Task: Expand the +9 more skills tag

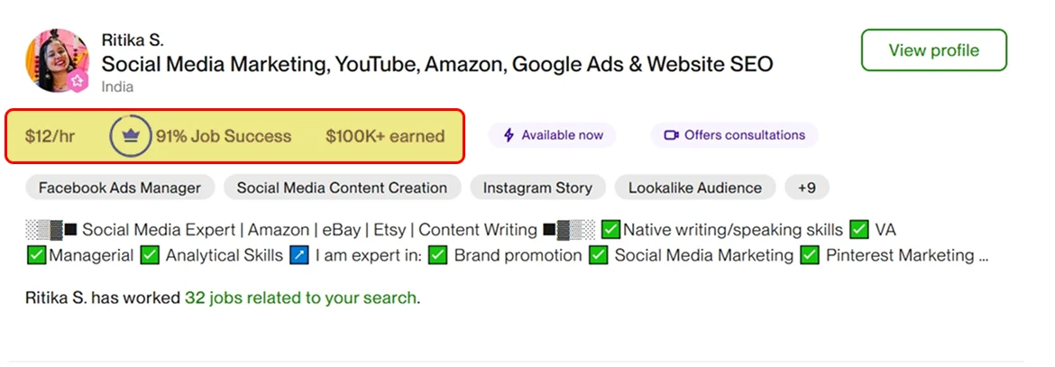Action: pos(806,188)
